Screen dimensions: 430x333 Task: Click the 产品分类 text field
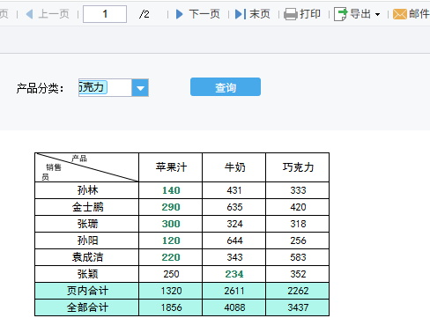pos(105,87)
